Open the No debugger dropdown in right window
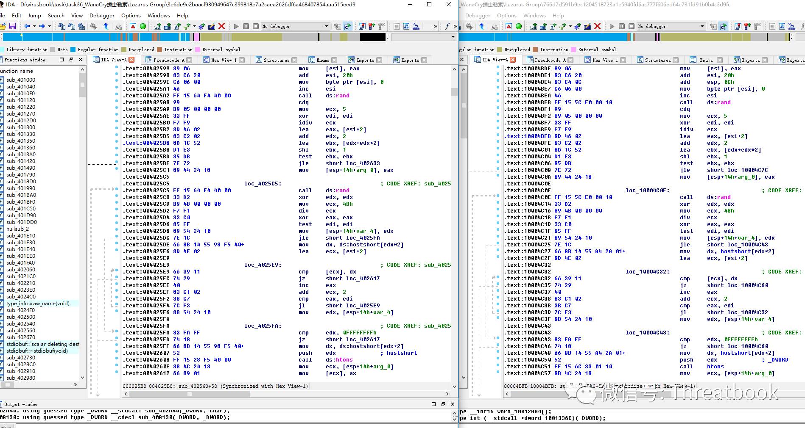 pyautogui.click(x=671, y=26)
